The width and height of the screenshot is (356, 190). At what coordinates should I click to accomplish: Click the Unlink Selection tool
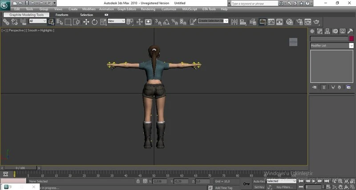click(x=15, y=22)
